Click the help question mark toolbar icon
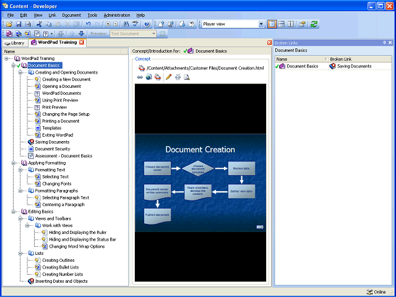The image size is (396, 297). (x=147, y=24)
